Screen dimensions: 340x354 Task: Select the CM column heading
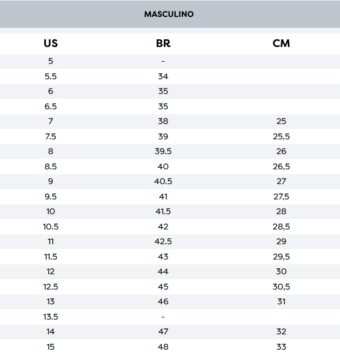tap(281, 44)
